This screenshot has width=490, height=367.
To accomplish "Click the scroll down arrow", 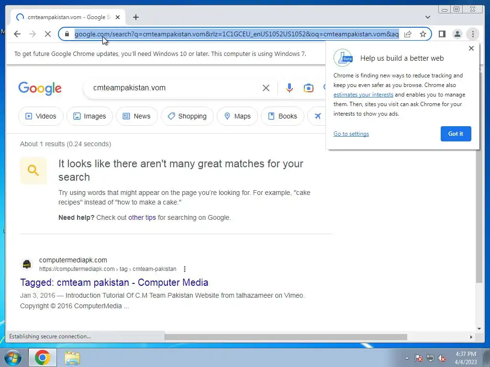I will 479,328.
